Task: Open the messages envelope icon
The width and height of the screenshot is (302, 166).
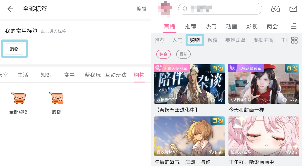Action: point(293,9)
